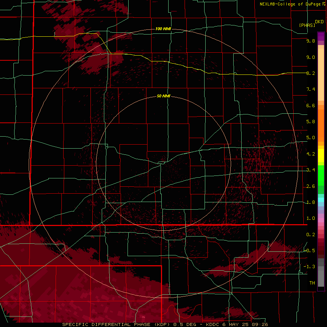327x327 pixels.
Task: Click the KDDC 6 MAY 25 09:26 timestamp
Action: pos(237,324)
